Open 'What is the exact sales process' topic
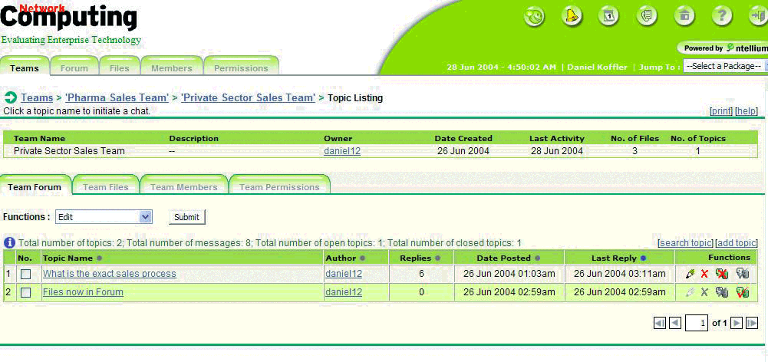This screenshot has height=362, width=768. click(109, 274)
